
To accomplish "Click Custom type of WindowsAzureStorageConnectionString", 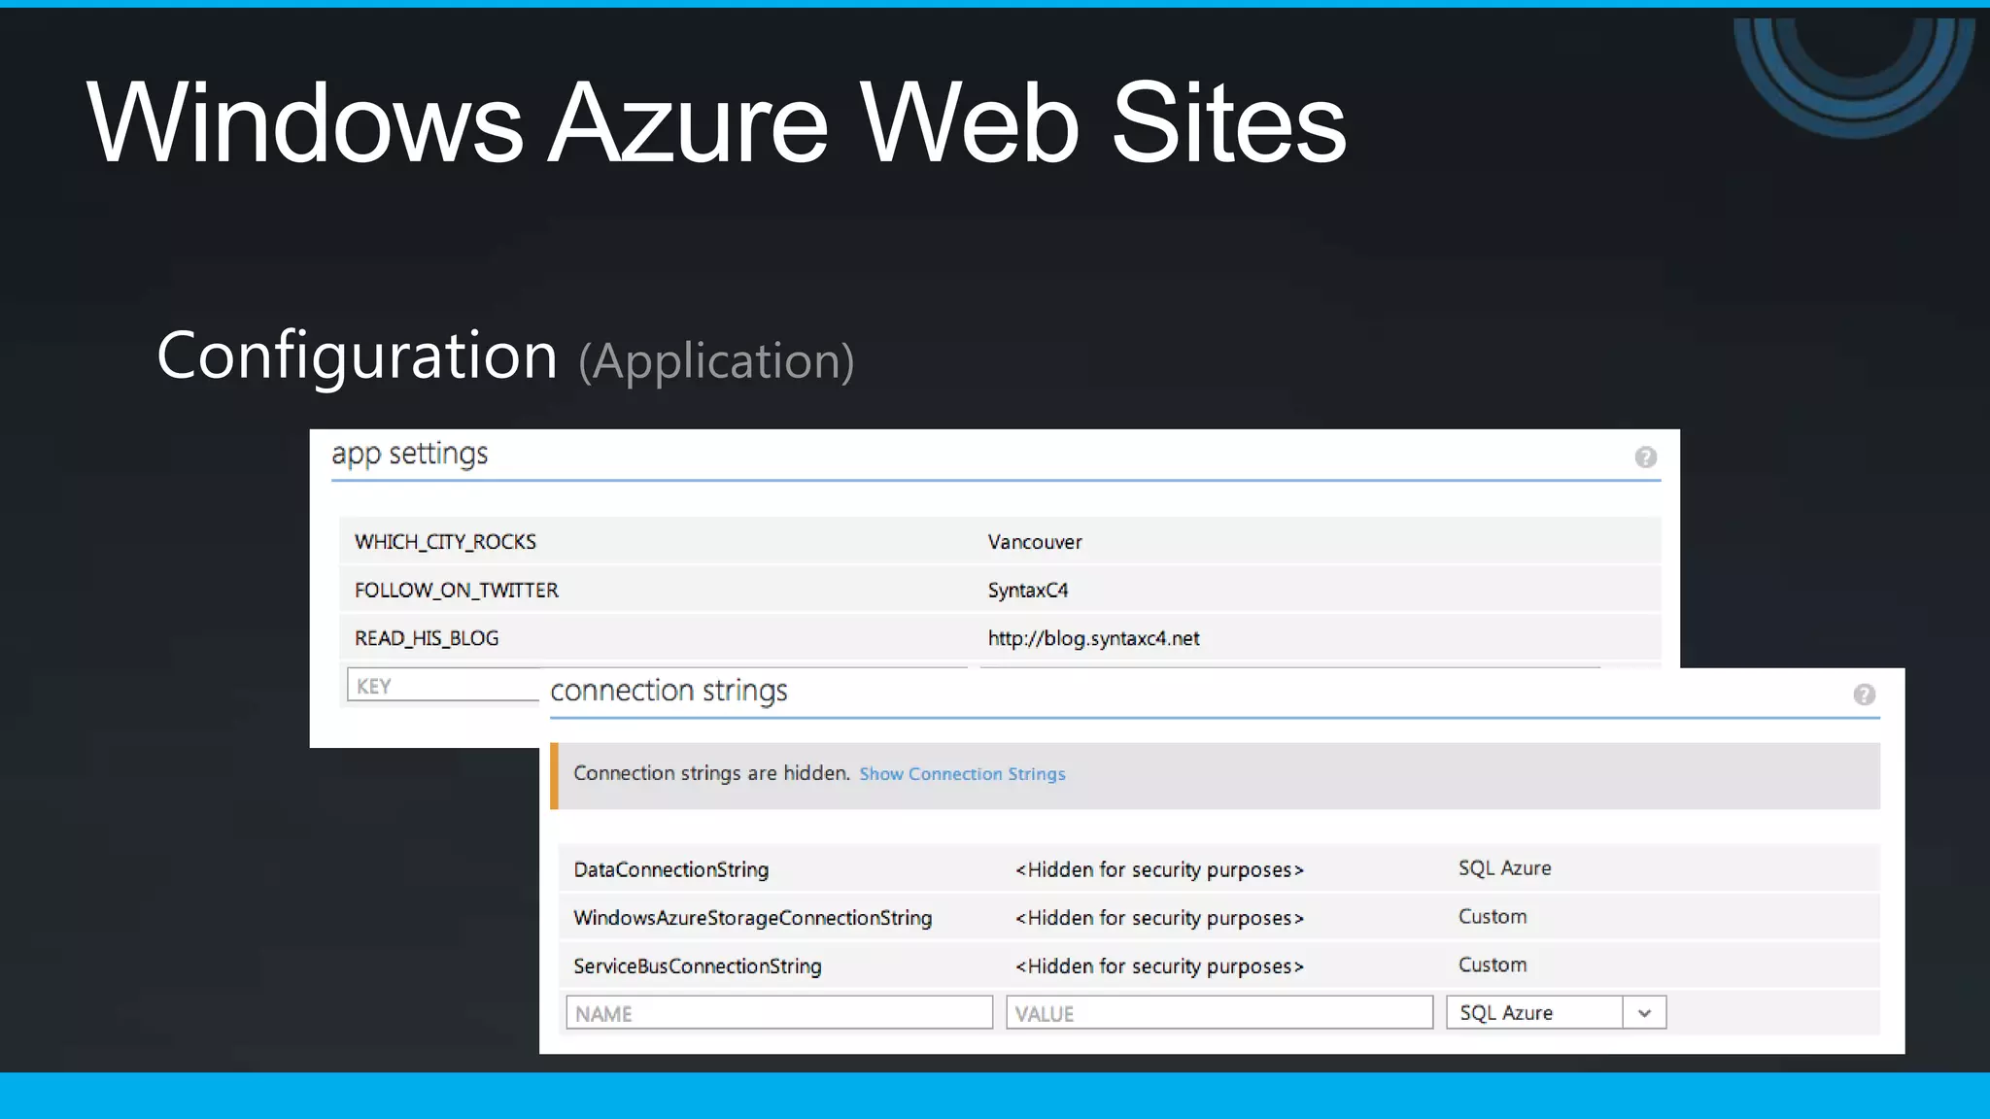I will (1492, 916).
